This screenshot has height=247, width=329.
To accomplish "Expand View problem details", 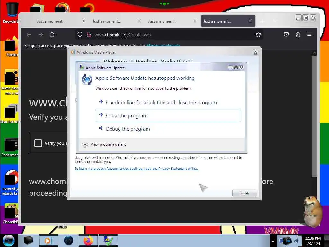I will point(104,144).
